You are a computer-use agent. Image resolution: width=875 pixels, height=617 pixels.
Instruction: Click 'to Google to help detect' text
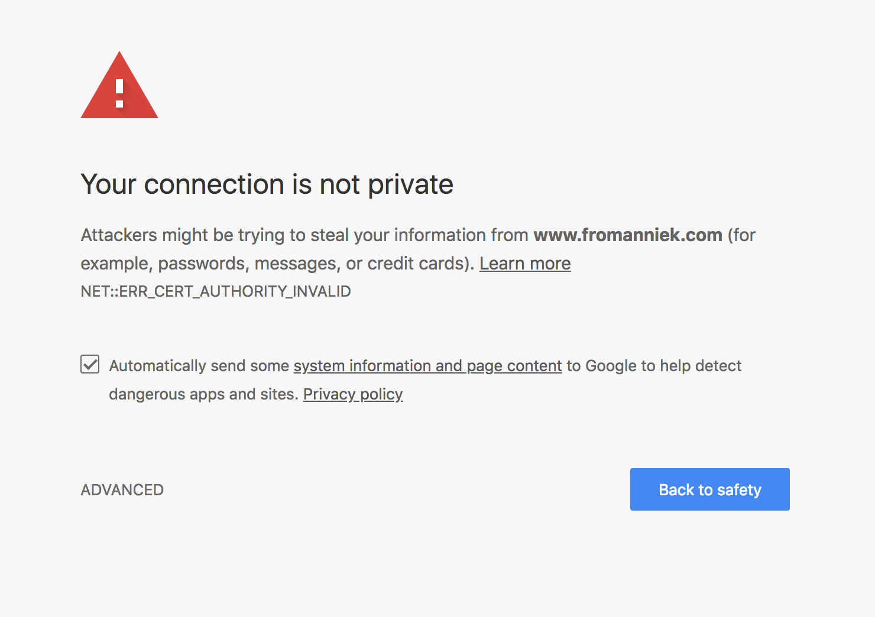pyautogui.click(x=653, y=366)
